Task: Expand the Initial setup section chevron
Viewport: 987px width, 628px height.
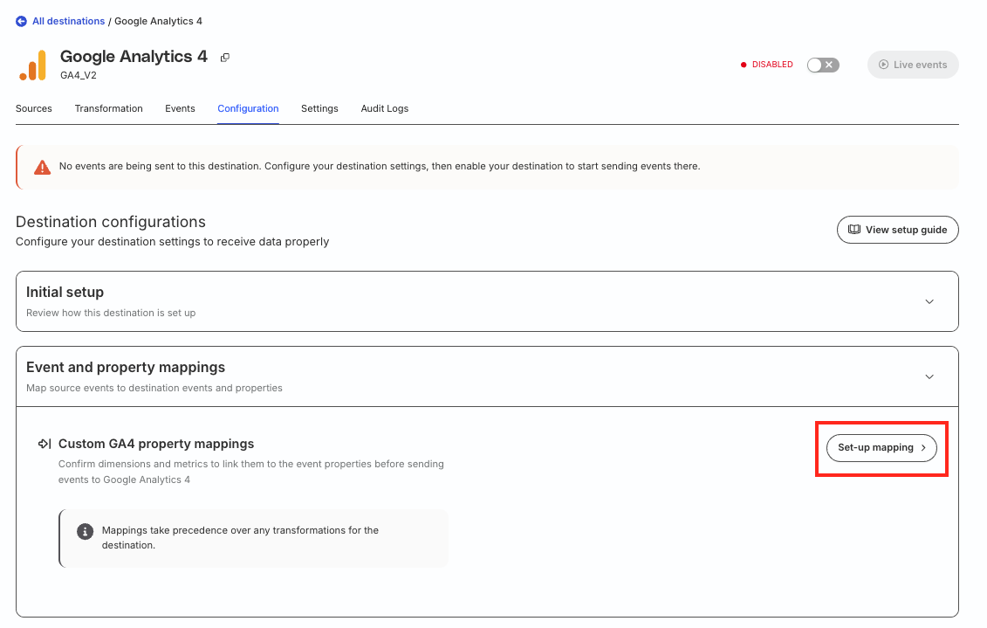Action: coord(929,301)
